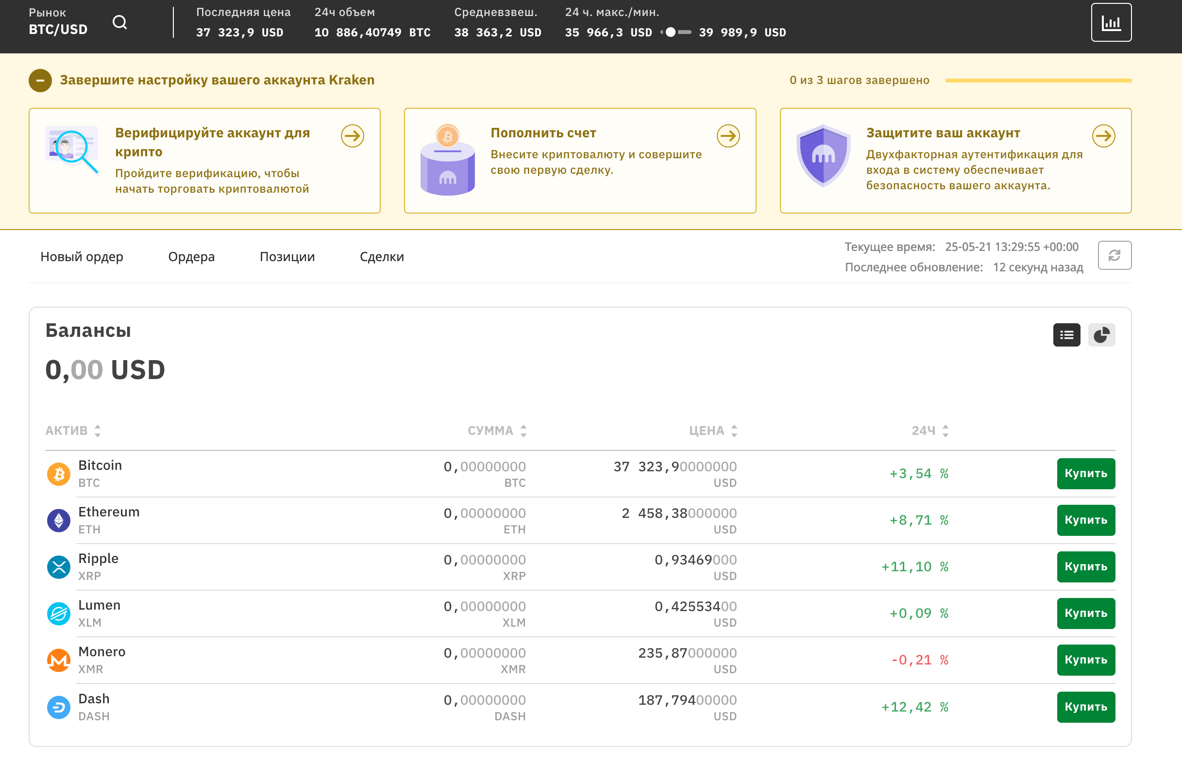The height and width of the screenshot is (763, 1182).
Task: Collapse the Kraken account setup banner
Action: click(40, 80)
